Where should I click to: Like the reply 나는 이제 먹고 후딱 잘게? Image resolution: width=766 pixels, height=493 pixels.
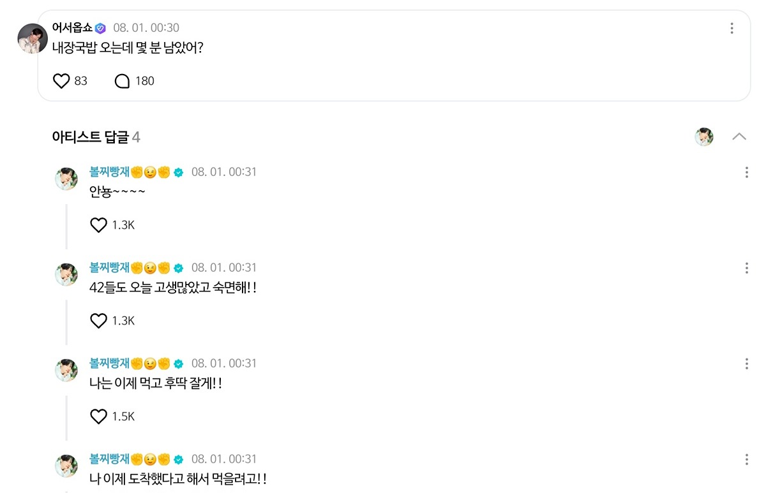tap(98, 416)
